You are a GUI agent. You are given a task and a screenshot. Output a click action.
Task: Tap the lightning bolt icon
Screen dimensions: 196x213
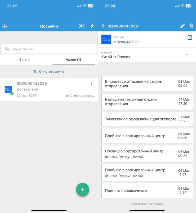[92, 26]
